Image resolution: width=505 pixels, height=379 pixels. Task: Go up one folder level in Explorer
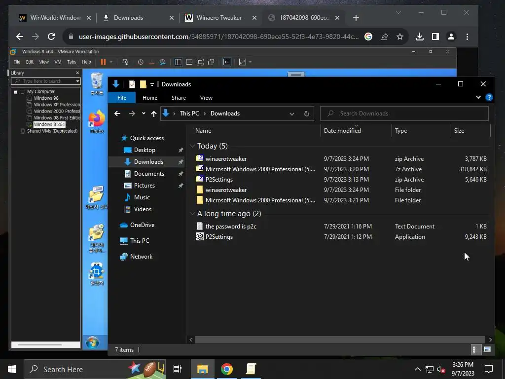[154, 114]
